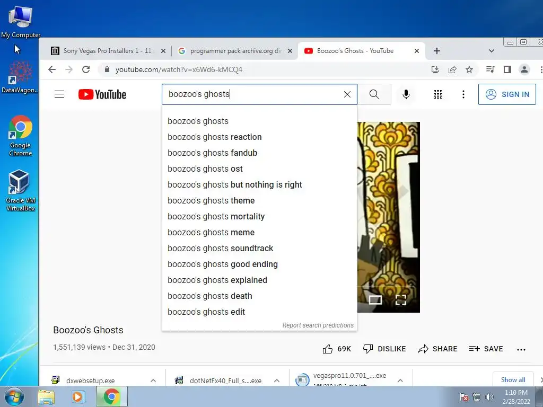Toggle Chrome side panel
Screen dimensions: 543x407
pyautogui.click(x=507, y=69)
